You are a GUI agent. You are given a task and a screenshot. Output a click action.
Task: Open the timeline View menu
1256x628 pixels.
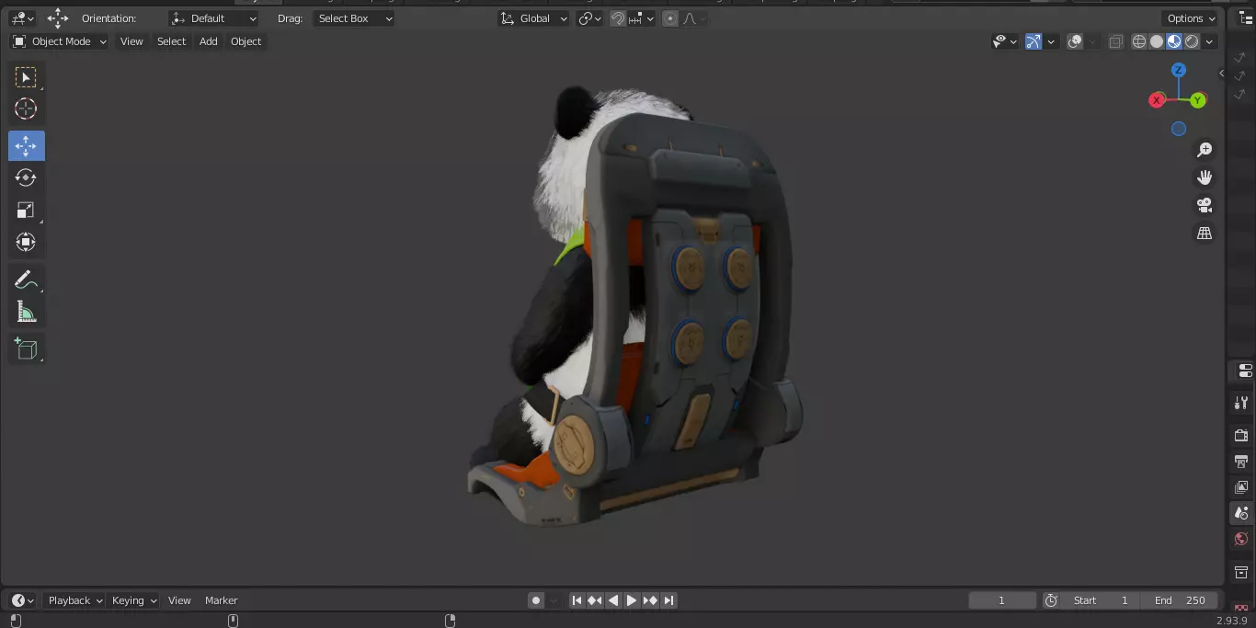click(179, 600)
